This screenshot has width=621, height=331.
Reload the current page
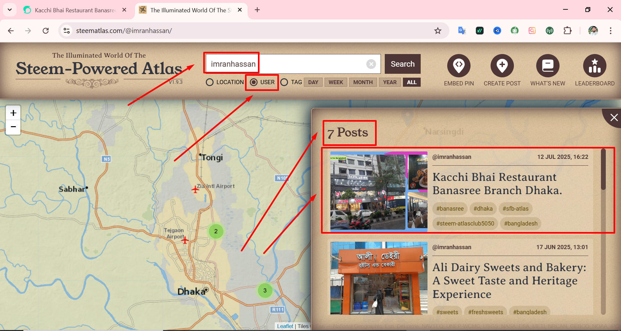click(x=46, y=31)
